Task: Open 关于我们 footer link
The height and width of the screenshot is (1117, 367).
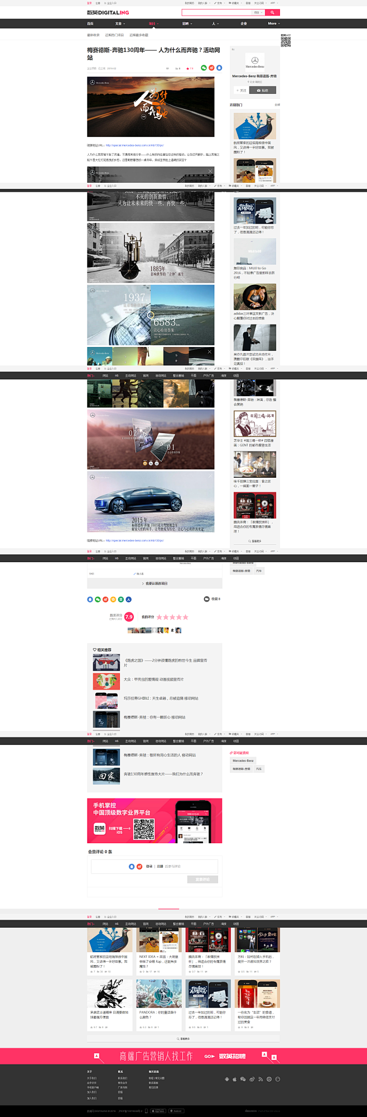Action: click(91, 1078)
